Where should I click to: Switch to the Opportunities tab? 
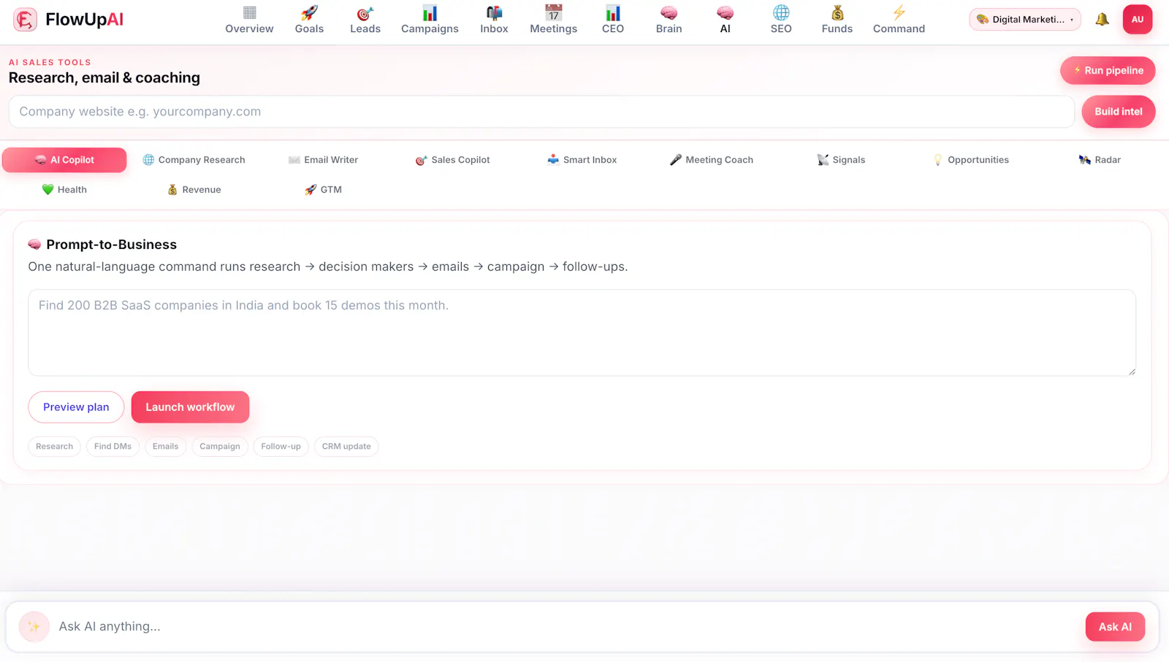point(970,160)
